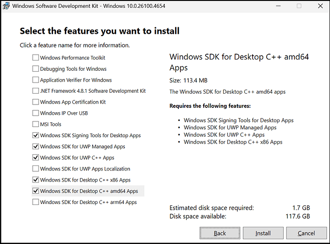The width and height of the screenshot is (330, 244).
Task: Enable .NET Framework 4.8.1 Software Development Kit
Action: (x=36, y=91)
